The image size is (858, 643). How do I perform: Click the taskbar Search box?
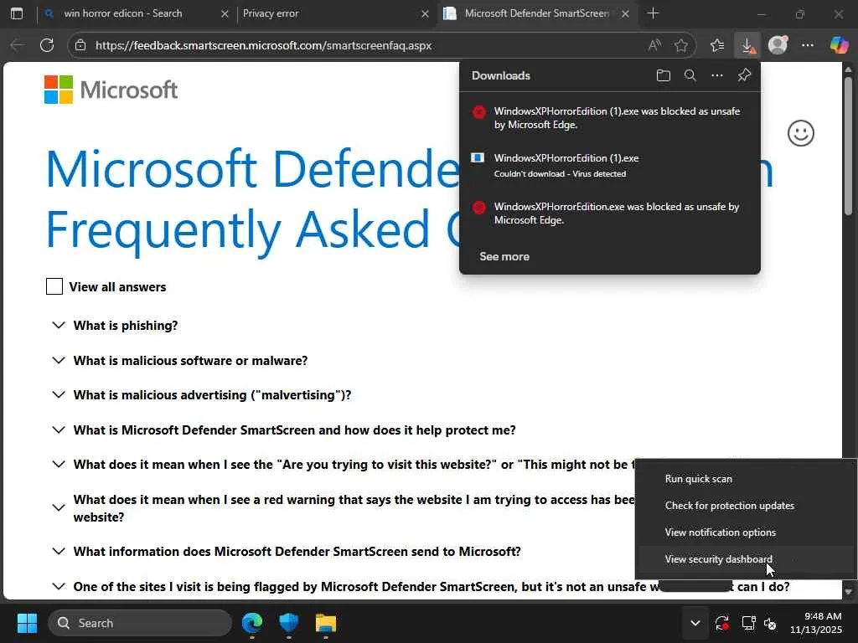click(140, 623)
